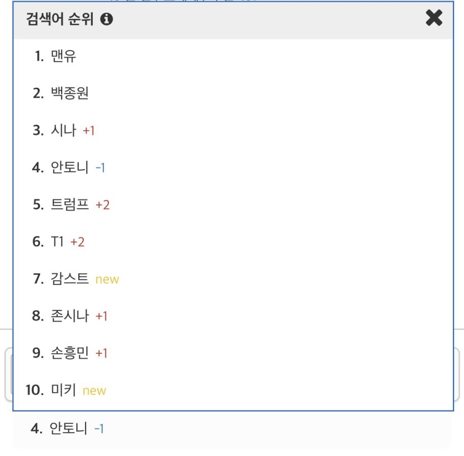Close the search ranking popup
The width and height of the screenshot is (464, 456).
point(434,18)
